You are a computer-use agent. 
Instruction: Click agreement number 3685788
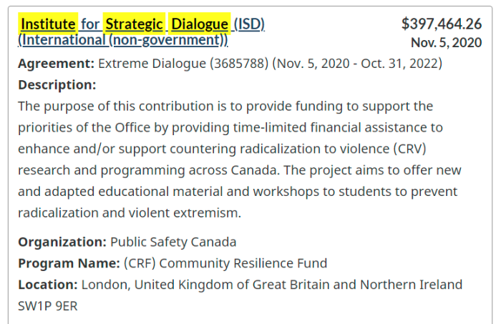239,64
